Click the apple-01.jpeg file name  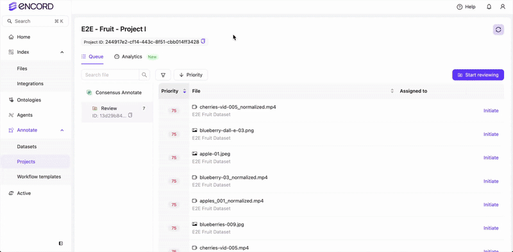[215, 153]
